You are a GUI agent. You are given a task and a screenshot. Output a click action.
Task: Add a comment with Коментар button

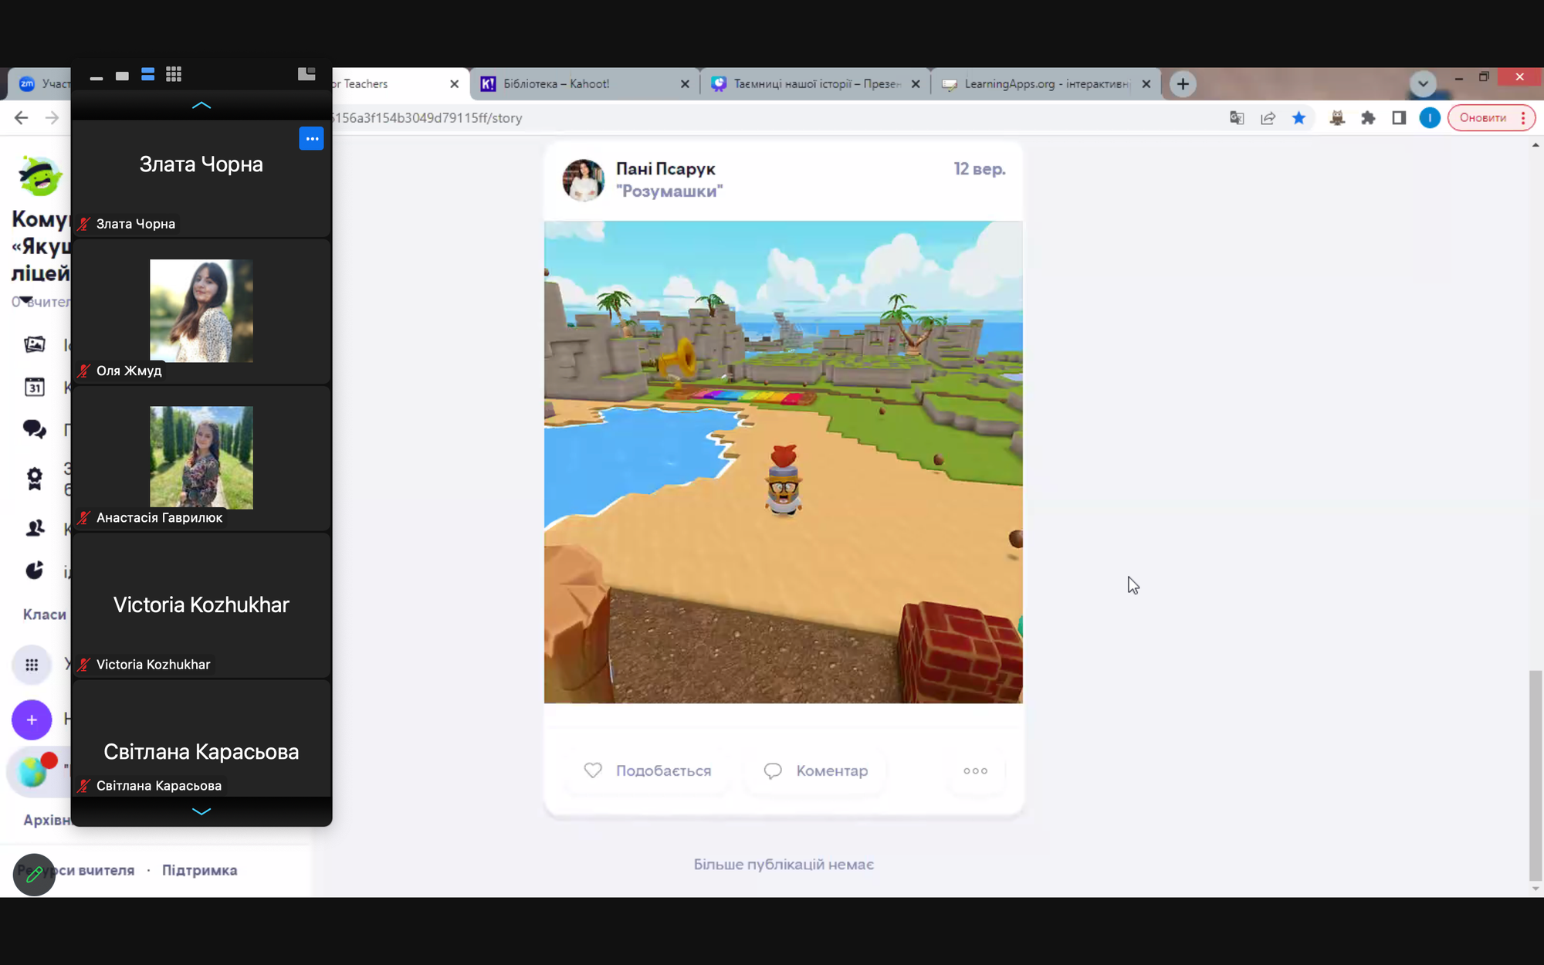click(x=816, y=770)
